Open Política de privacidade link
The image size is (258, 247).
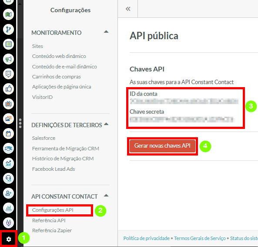(x=147, y=238)
